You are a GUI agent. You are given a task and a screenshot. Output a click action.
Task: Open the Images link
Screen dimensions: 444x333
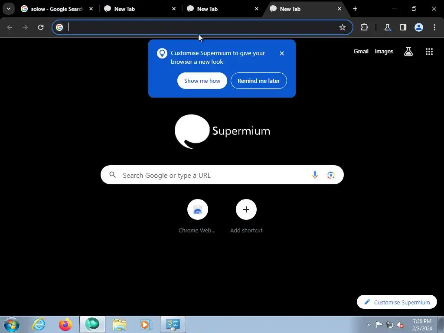tap(384, 52)
